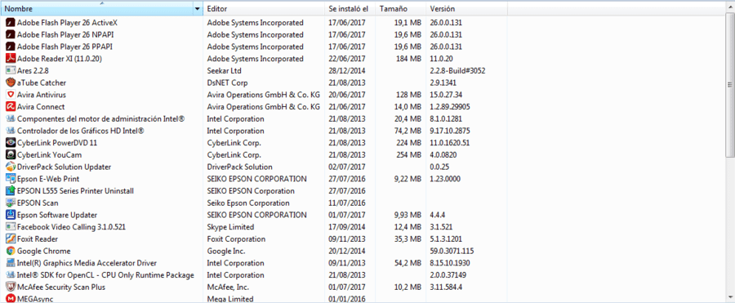The image size is (735, 303).
Task: Select the Ares 2.2.8 program name
Action: click(x=33, y=71)
